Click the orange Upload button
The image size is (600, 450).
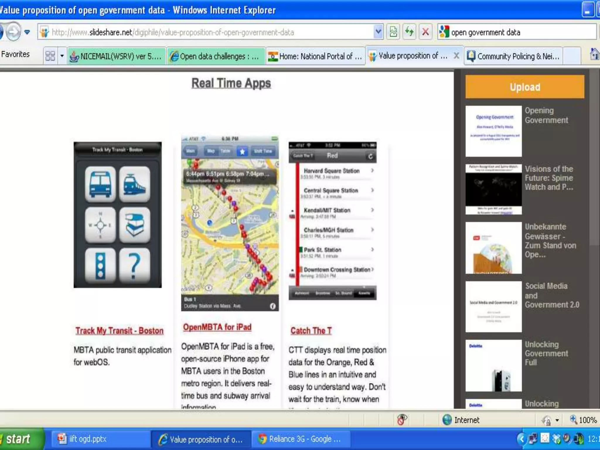coord(524,87)
